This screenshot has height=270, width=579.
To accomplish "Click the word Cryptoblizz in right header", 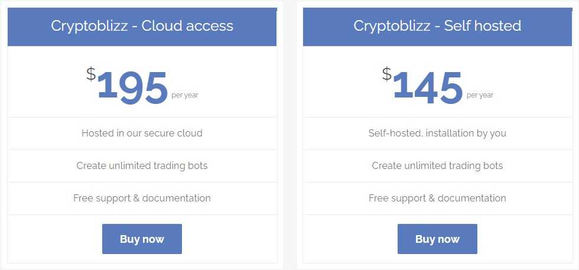I will tap(392, 26).
